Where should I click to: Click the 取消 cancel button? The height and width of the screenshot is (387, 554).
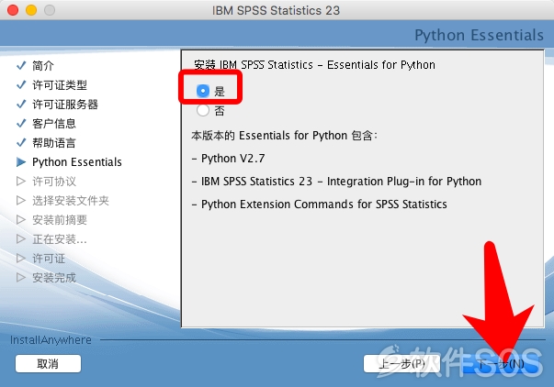tap(48, 364)
